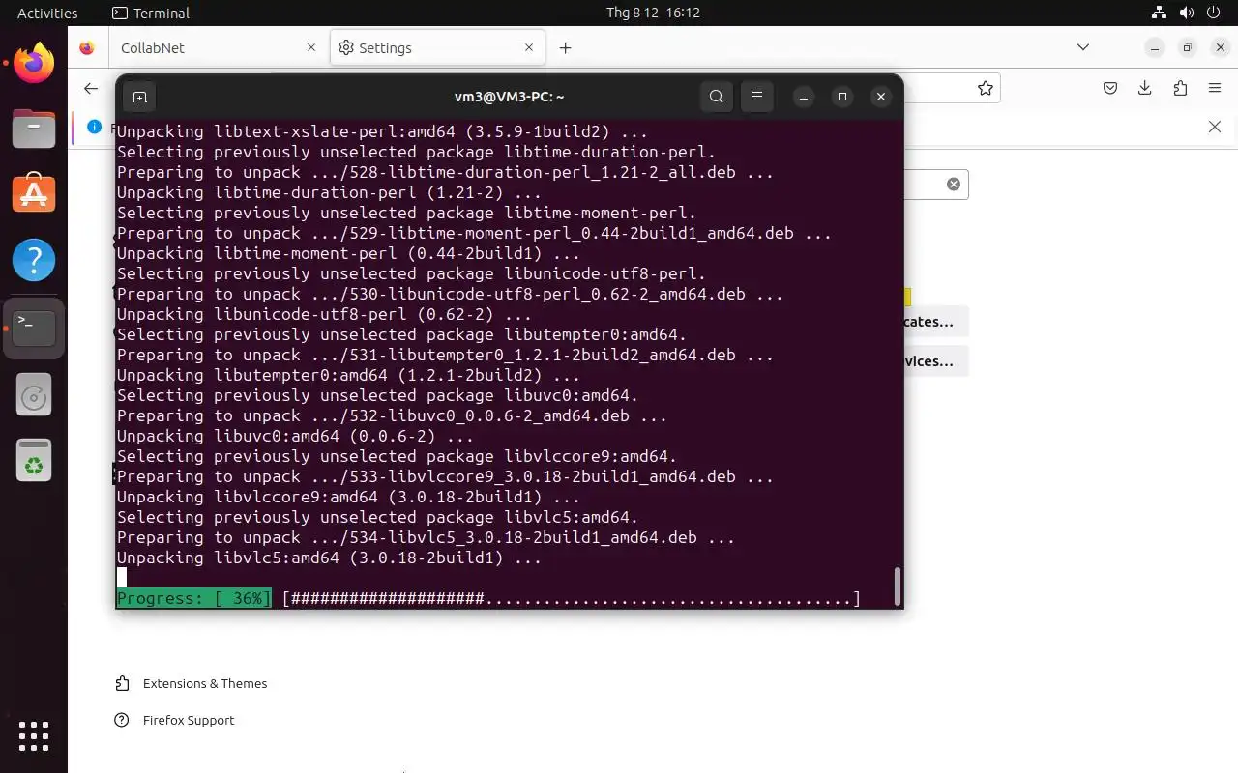The height and width of the screenshot is (773, 1238).
Task: Open the disc drive icon in the dock
Action: tap(34, 396)
